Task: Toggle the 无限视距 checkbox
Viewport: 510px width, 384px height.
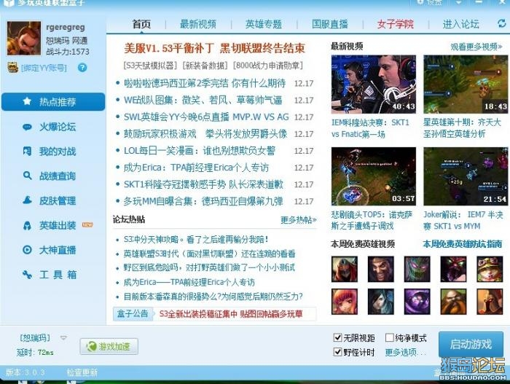Action: point(337,337)
